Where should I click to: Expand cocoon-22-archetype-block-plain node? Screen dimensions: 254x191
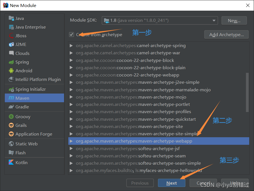tap(71, 67)
